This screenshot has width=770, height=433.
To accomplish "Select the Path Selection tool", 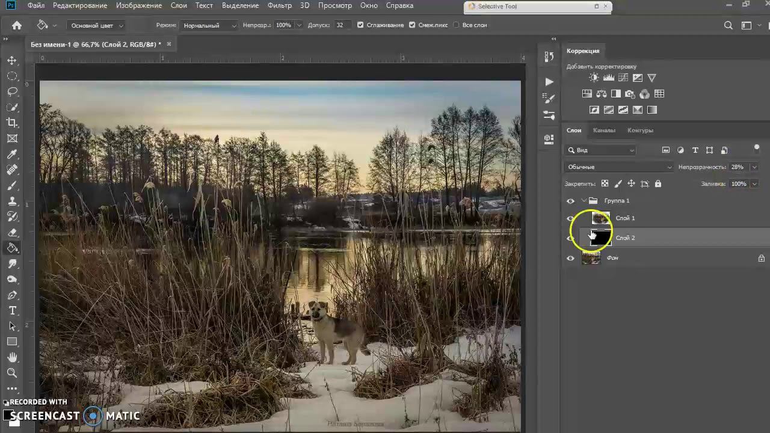I will (x=12, y=326).
